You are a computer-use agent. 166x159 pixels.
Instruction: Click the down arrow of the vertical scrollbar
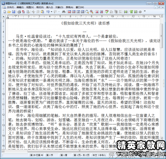pyautogui.click(x=161, y=138)
